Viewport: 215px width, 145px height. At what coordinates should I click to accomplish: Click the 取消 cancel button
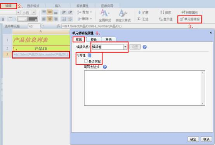(x=206, y=139)
